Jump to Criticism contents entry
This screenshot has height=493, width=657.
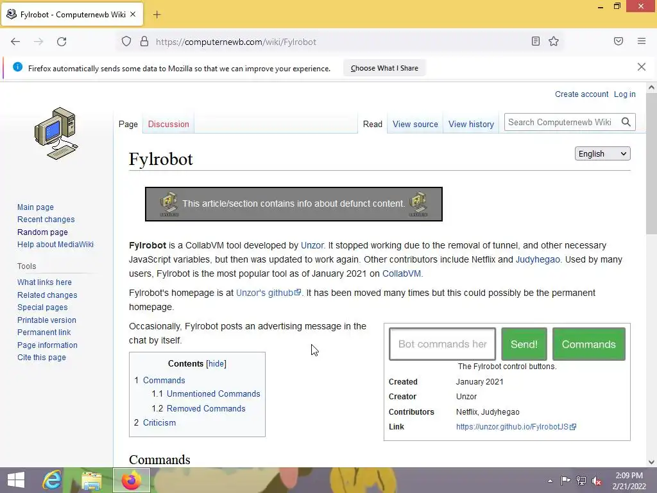click(x=159, y=422)
